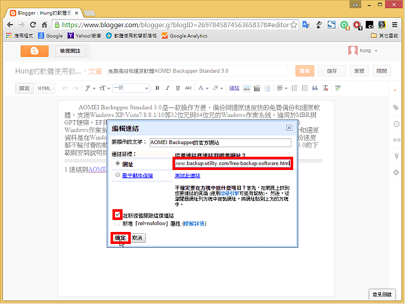The image size is (405, 304).
Task: Open 其他書籤 bookmarks folder
Action: [x=384, y=35]
